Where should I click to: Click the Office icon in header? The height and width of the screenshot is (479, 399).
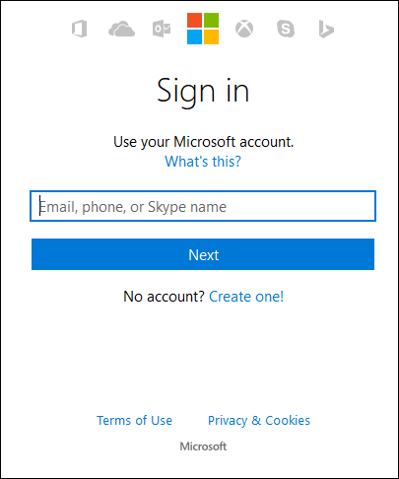click(x=80, y=29)
